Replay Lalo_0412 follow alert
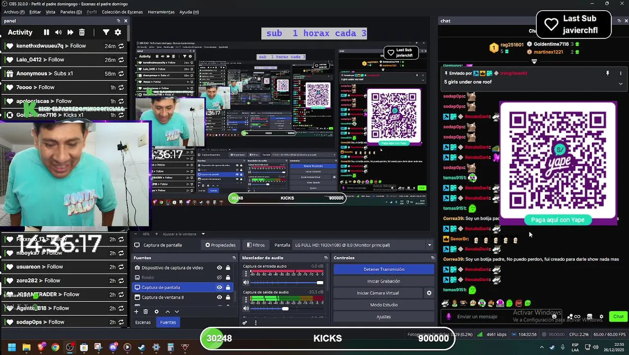Screen dimensions: 629x355 121,60
